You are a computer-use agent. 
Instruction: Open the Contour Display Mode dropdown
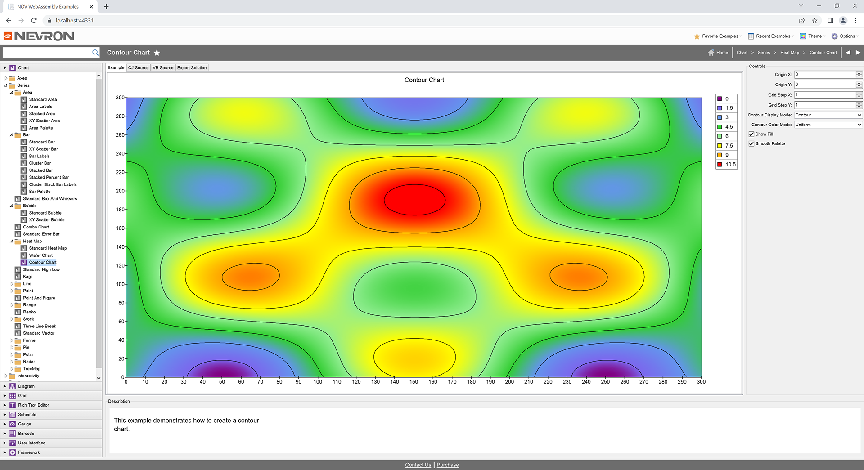coord(828,115)
